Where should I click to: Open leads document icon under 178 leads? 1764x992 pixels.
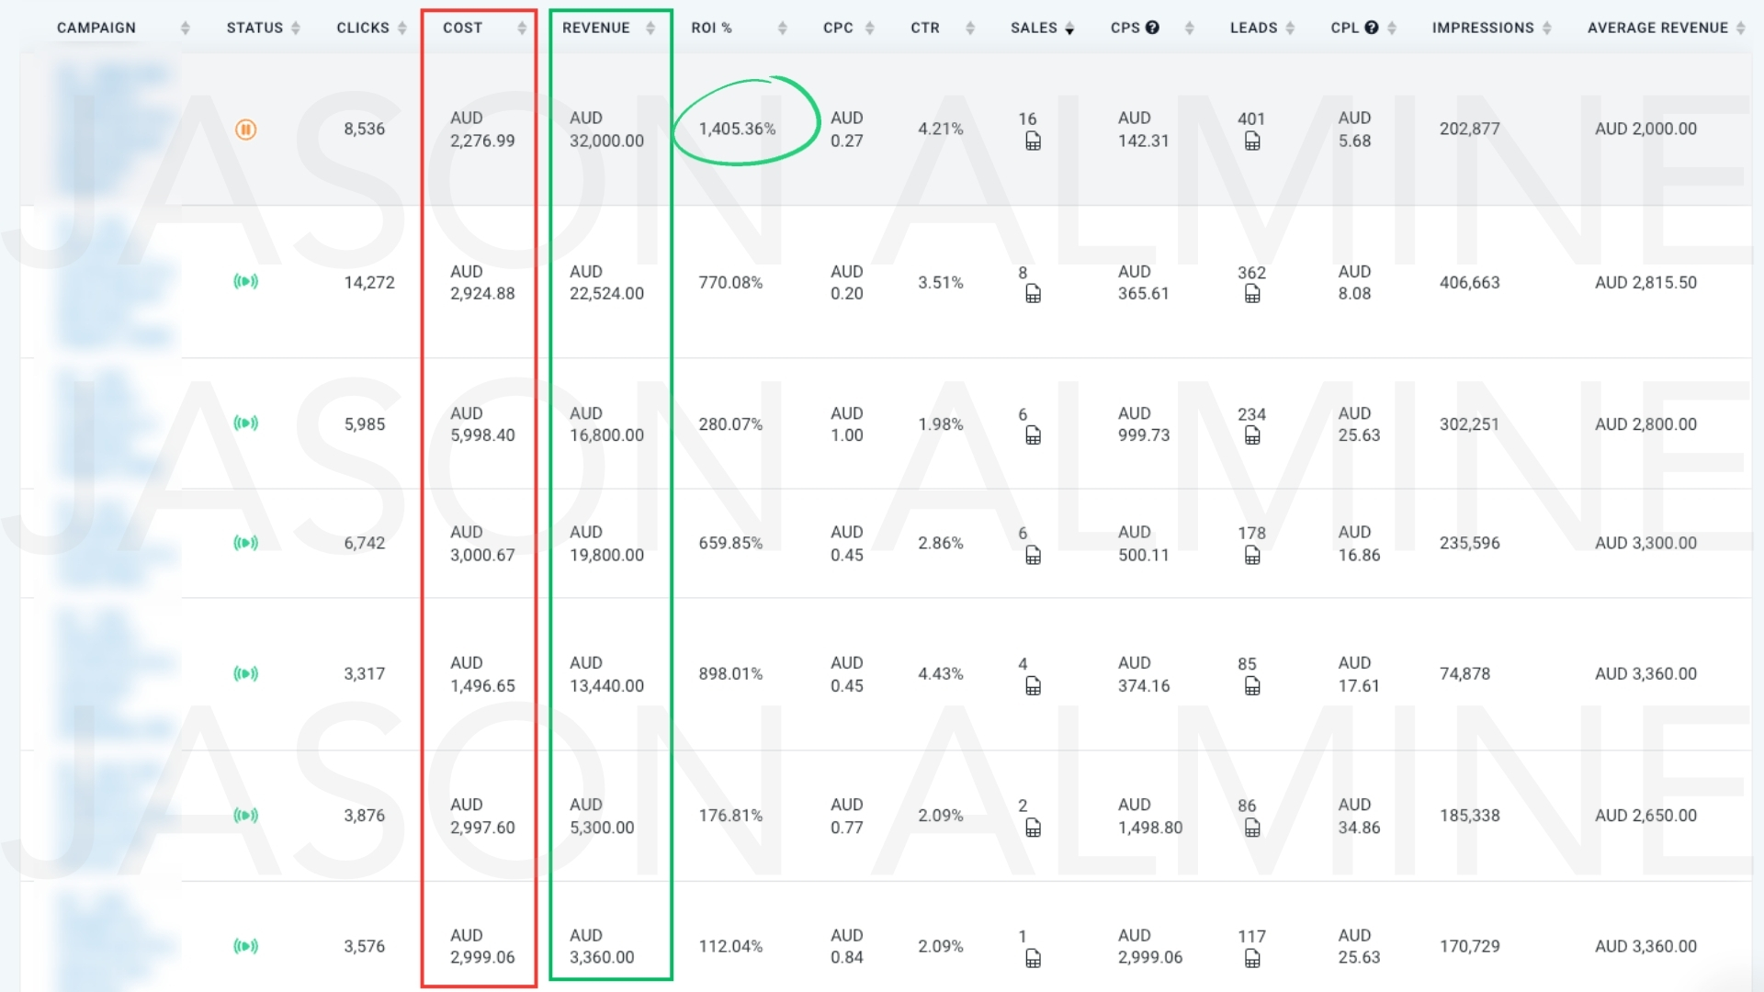(1251, 555)
